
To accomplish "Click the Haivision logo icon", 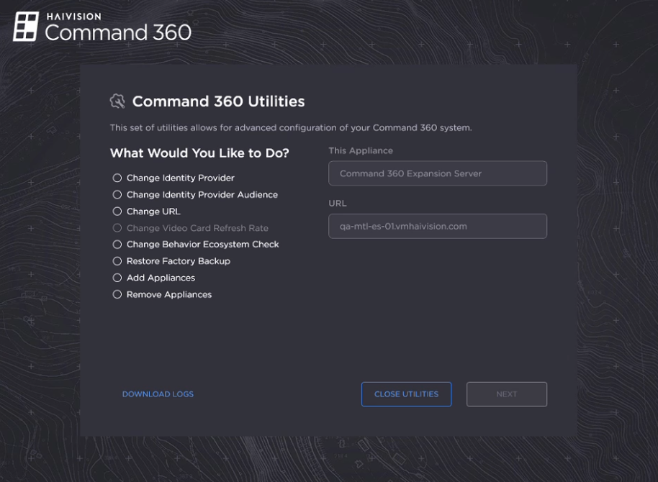I will pyautogui.click(x=26, y=27).
